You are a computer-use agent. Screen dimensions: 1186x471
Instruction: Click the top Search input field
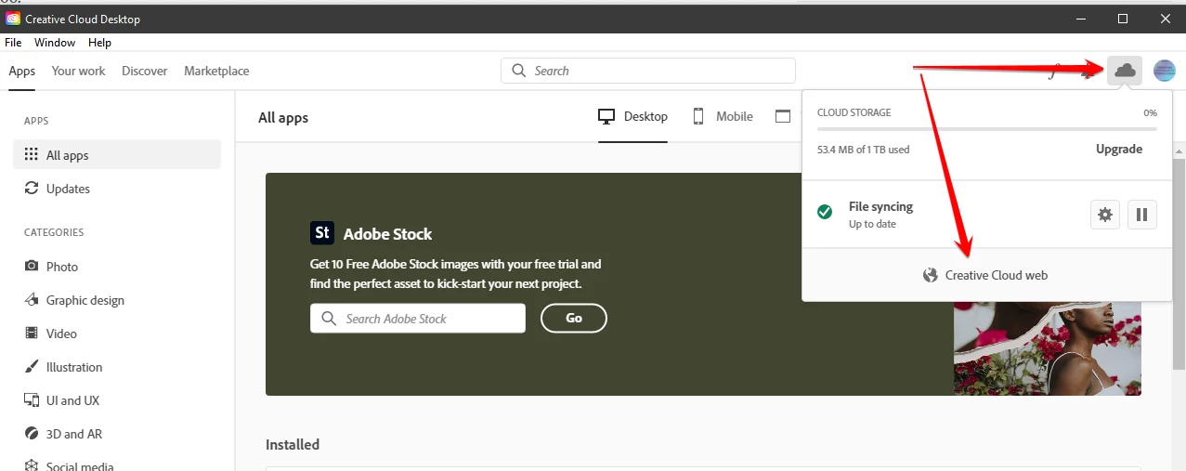pos(648,71)
